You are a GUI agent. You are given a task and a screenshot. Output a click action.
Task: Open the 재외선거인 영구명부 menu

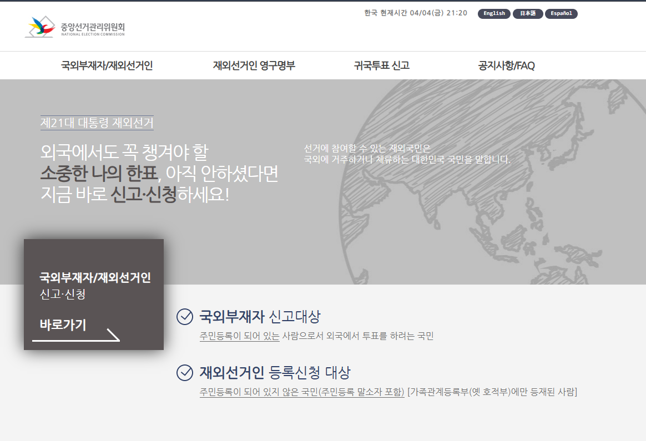254,65
